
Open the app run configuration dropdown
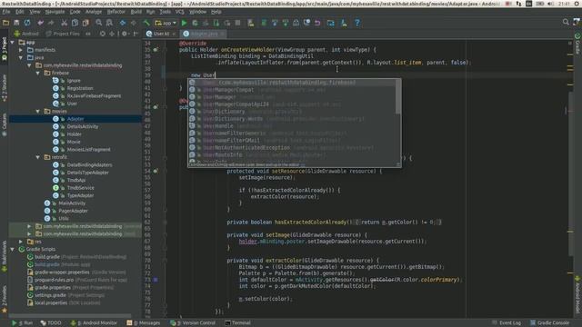click(x=166, y=23)
